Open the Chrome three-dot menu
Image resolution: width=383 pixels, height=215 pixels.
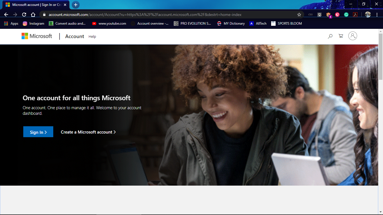pos(377,15)
